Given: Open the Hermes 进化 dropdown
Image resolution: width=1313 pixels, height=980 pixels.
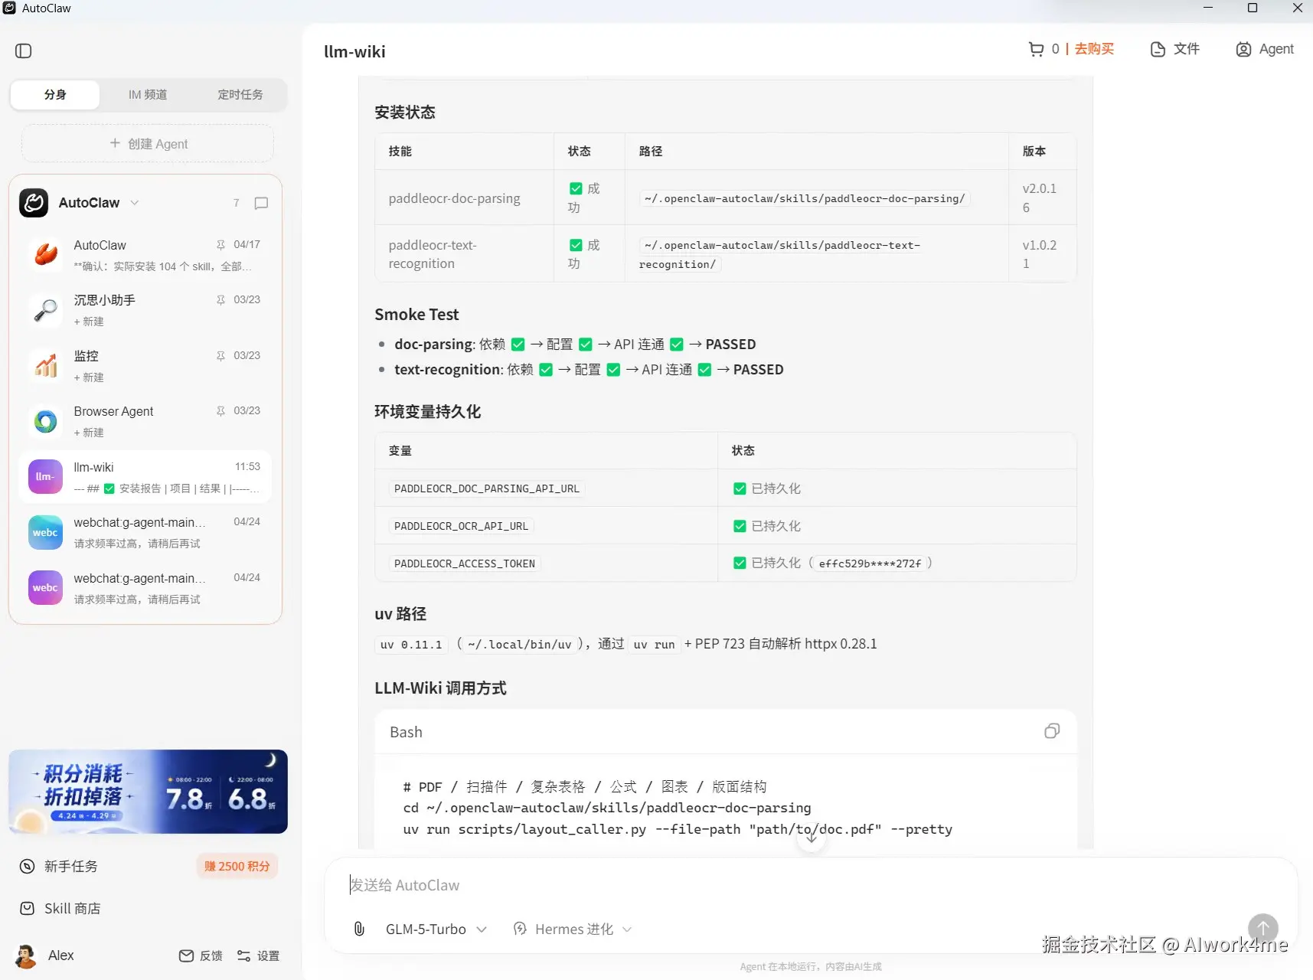Looking at the screenshot, I should pos(573,929).
